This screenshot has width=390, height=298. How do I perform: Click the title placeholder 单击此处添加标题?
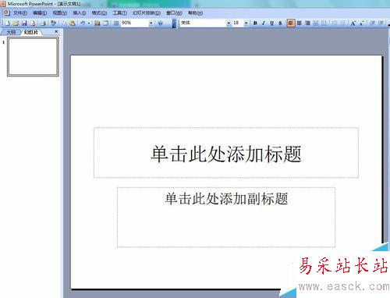coord(226,153)
